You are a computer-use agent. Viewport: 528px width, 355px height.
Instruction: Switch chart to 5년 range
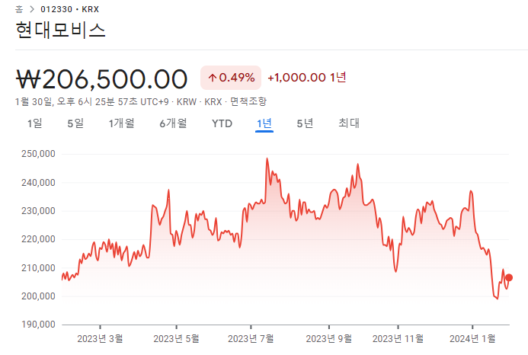click(305, 123)
